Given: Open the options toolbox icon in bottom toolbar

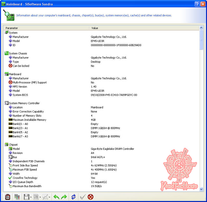Looking at the screenshot, I should pos(8,197).
